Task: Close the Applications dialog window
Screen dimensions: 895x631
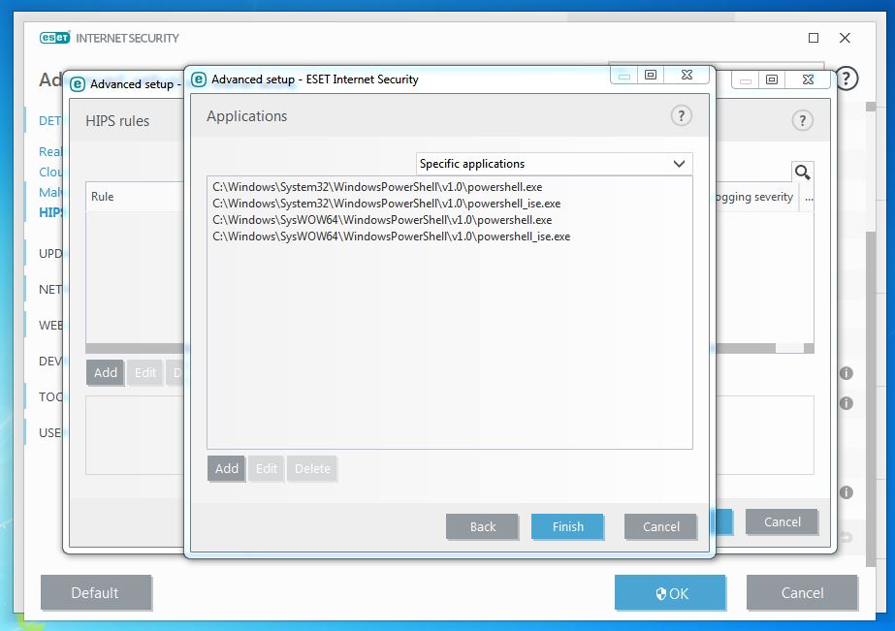Action: click(x=687, y=75)
